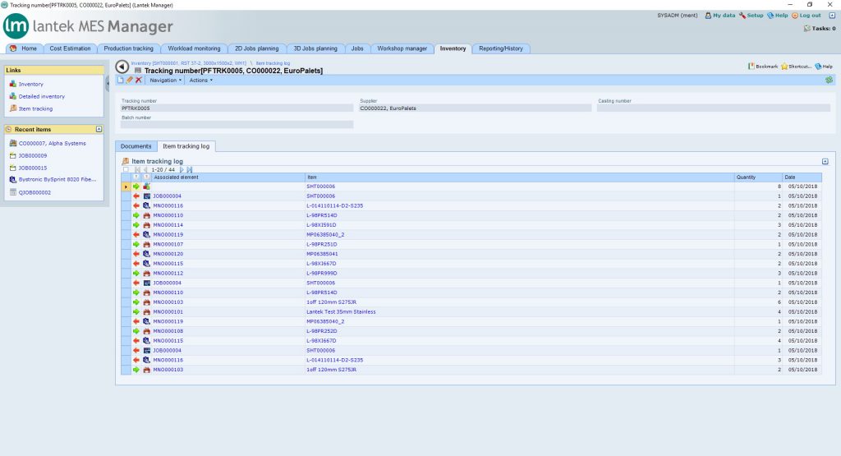The height and width of the screenshot is (456, 841).
Task: Click the Item tracking log section icon
Action: (126, 161)
